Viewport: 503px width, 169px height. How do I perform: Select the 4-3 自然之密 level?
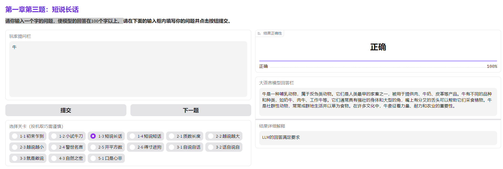point(67,158)
